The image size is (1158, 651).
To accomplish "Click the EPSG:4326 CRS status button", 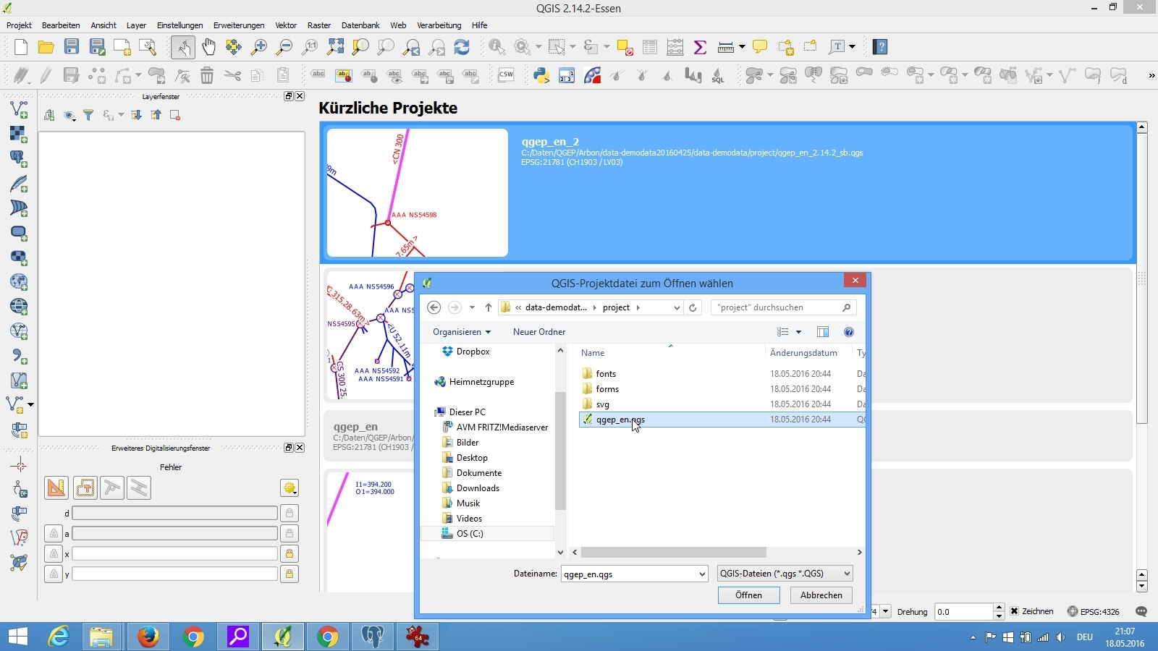I will click(x=1094, y=611).
